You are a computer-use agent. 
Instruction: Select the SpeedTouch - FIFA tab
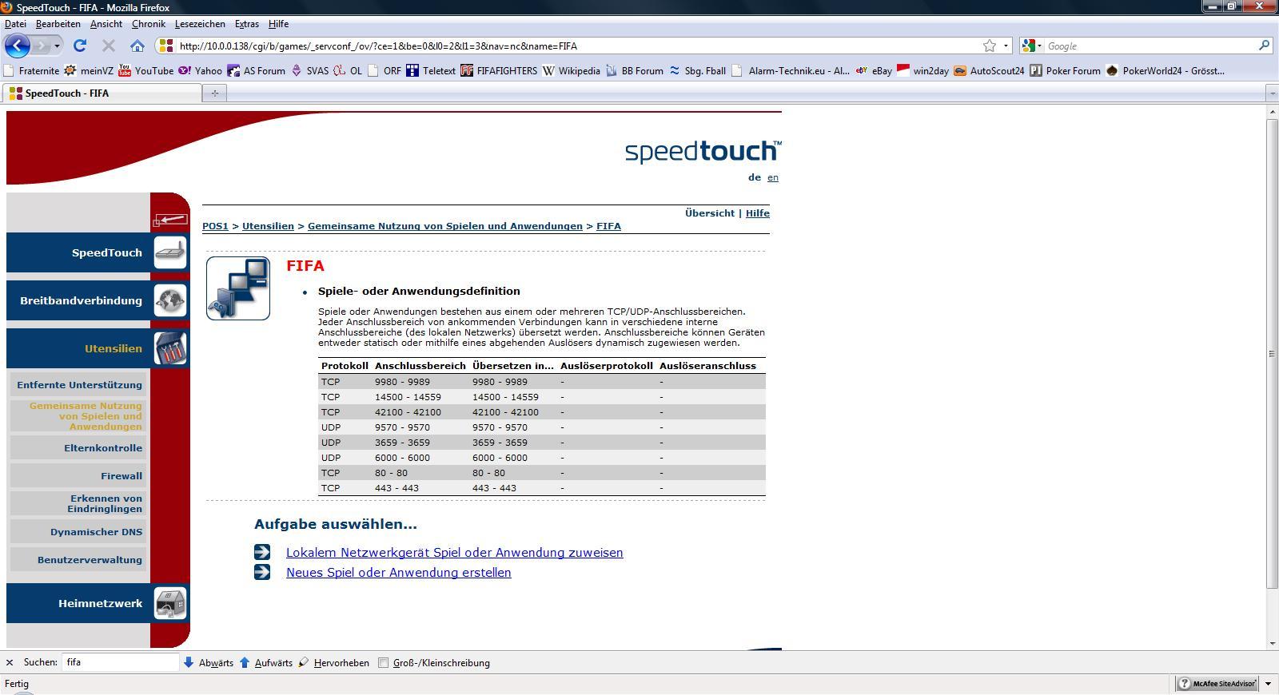[103, 93]
